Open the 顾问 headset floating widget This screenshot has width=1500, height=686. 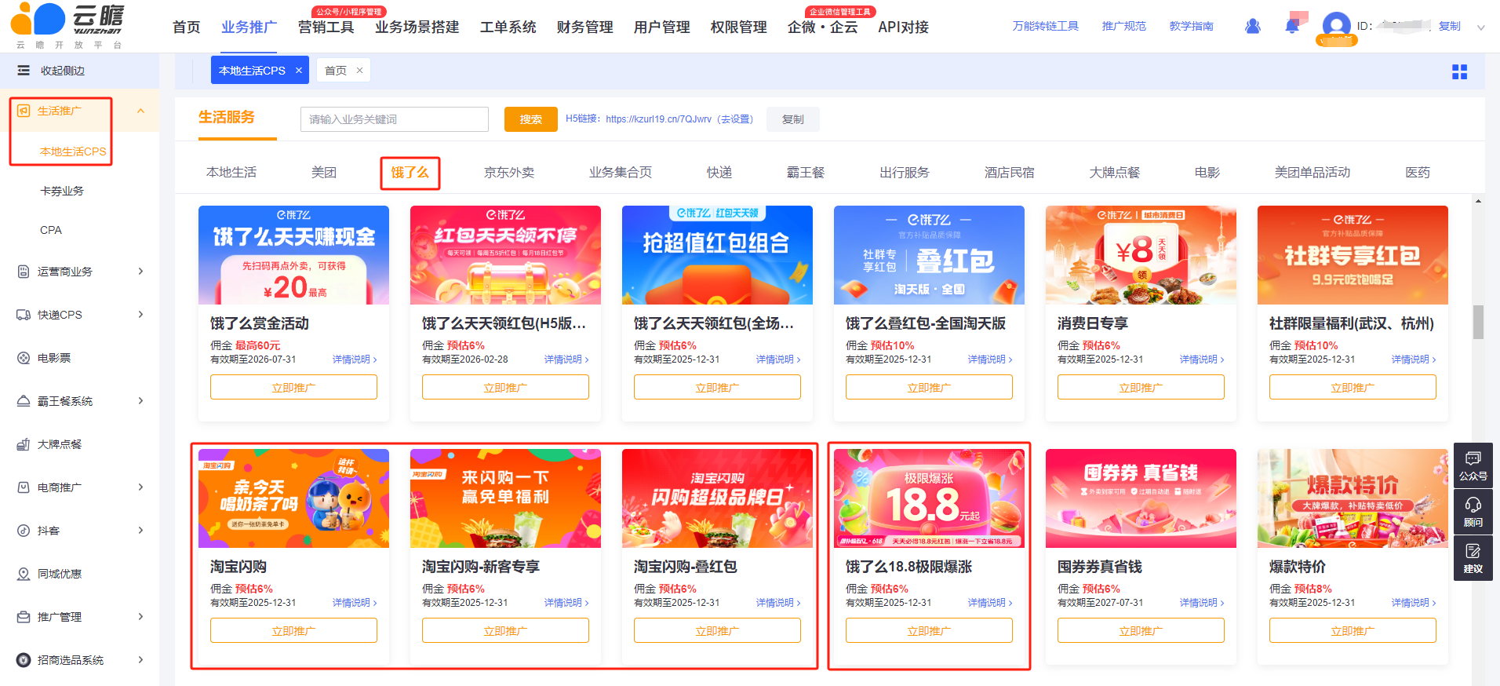pyautogui.click(x=1473, y=512)
